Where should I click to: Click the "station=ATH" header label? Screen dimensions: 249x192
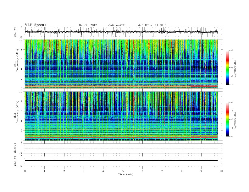[x=117, y=25]
